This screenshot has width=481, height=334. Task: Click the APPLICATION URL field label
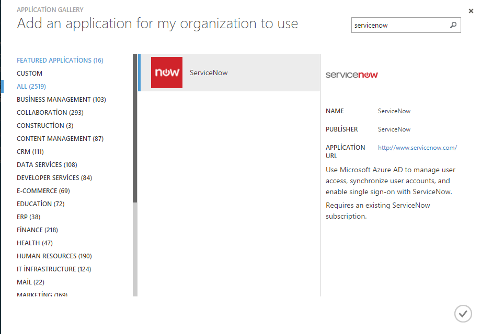pos(346,151)
